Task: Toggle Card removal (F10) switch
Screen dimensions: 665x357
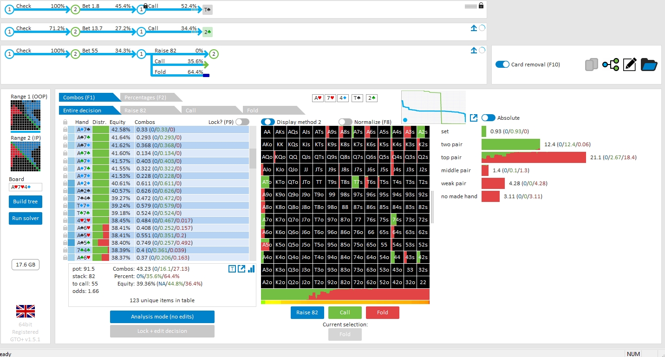Action: point(502,65)
